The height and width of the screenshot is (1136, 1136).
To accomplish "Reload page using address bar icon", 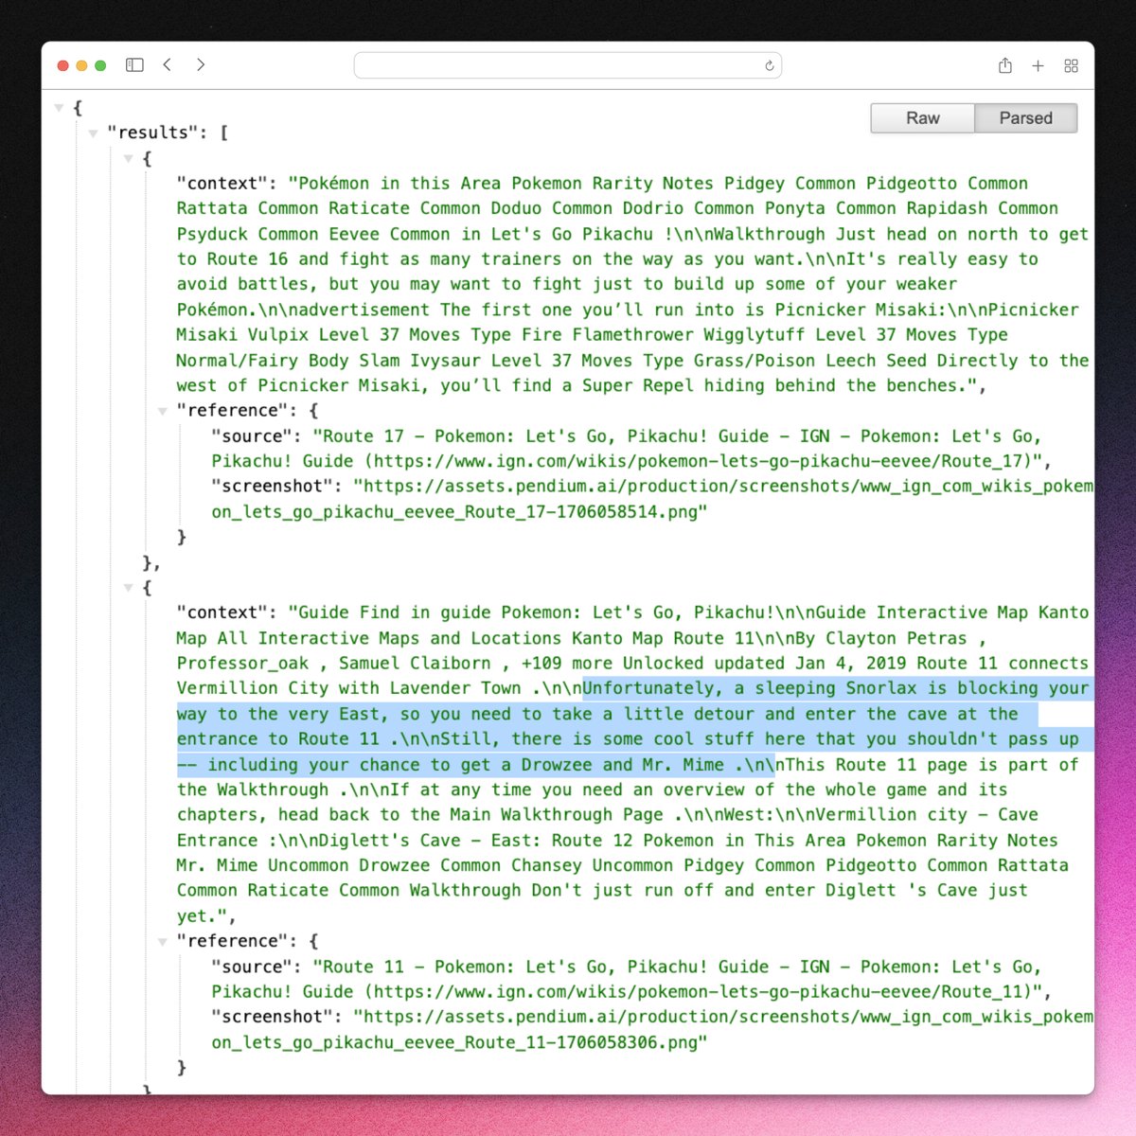I will pos(770,65).
